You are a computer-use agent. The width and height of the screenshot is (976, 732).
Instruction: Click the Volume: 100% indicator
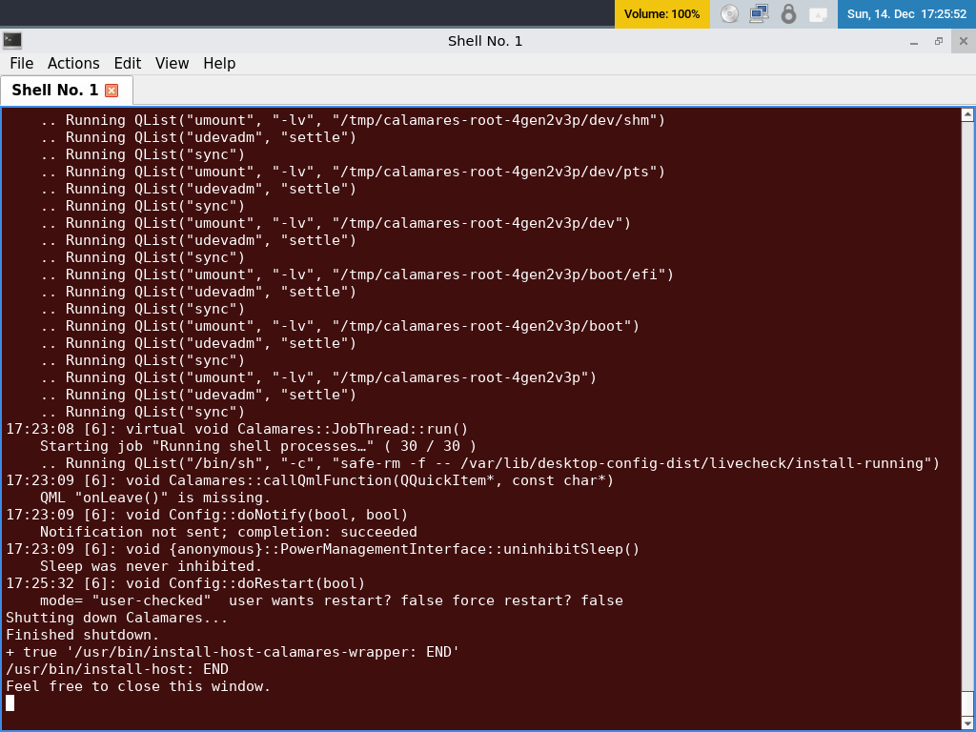point(661,14)
